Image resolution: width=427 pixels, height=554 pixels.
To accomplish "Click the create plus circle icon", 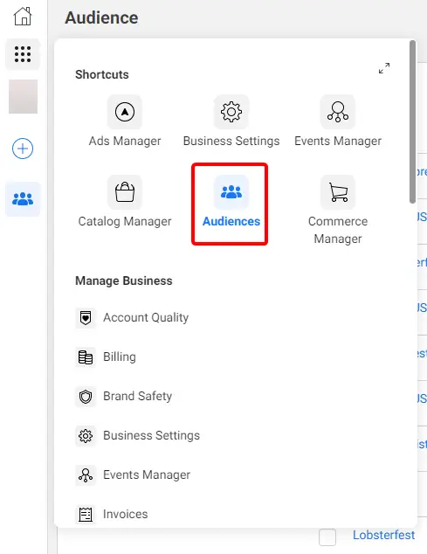I will tap(23, 149).
